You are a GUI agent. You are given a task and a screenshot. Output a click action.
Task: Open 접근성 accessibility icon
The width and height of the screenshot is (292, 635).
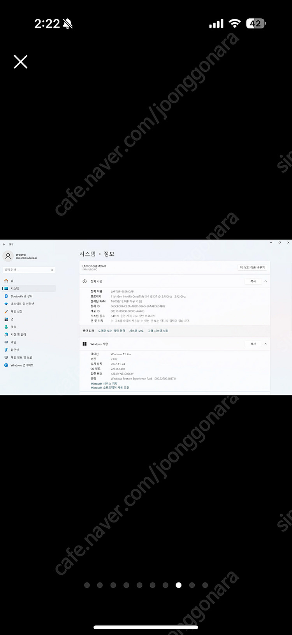coord(6,350)
